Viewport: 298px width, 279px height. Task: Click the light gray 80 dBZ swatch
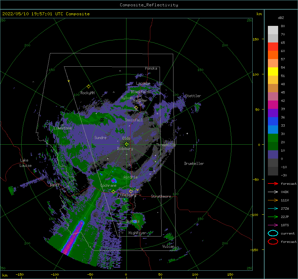273,30
